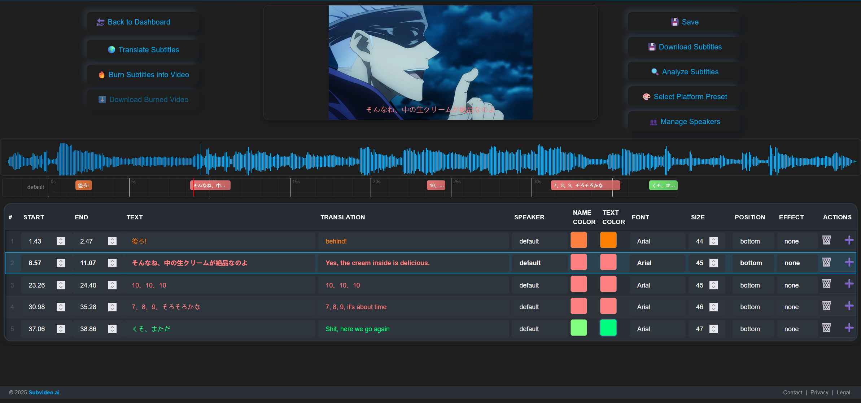This screenshot has width=861, height=403.
Task: Open the Contact footer link
Action: point(792,393)
